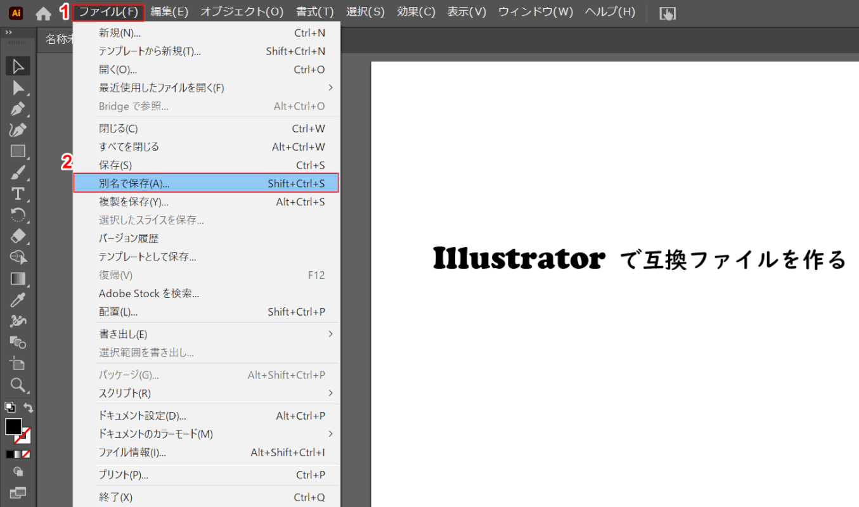Click the Home icon

[43, 13]
